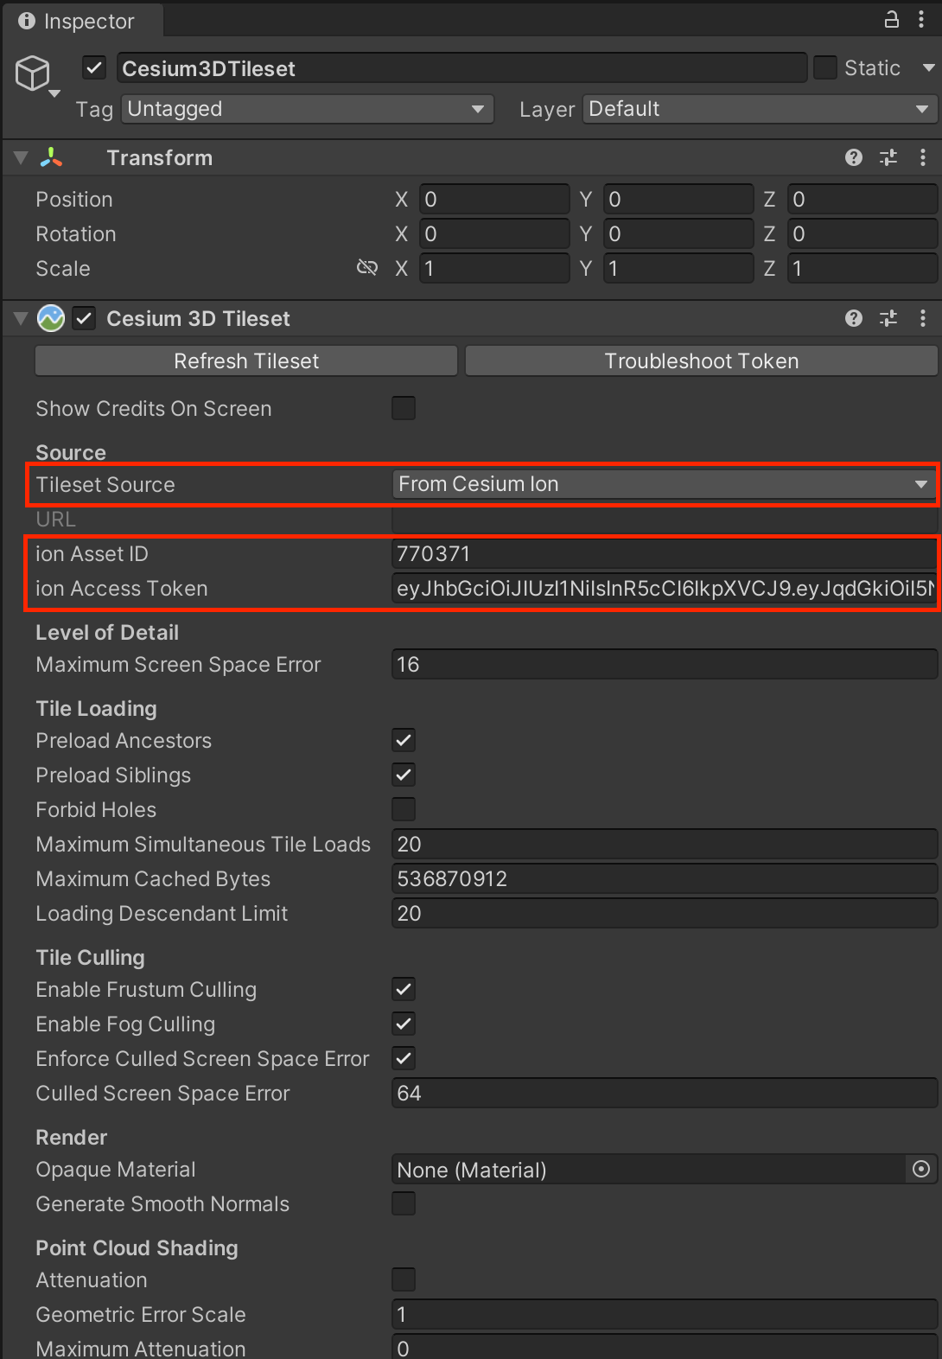Click the Transform component title
942x1359 pixels.
160,158
